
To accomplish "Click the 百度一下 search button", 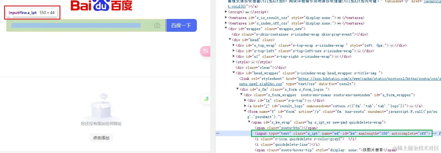I will (x=181, y=25).
